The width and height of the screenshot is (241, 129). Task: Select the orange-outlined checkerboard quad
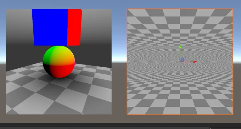pos(180,62)
